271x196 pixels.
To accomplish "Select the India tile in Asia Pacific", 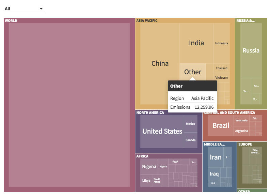I will coord(196,43).
